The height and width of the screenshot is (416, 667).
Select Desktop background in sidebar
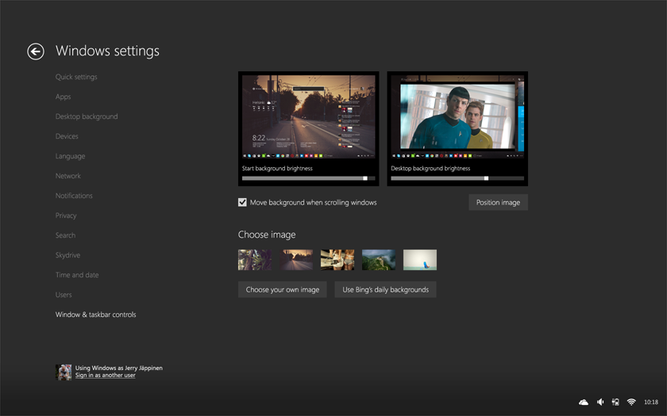pos(87,116)
